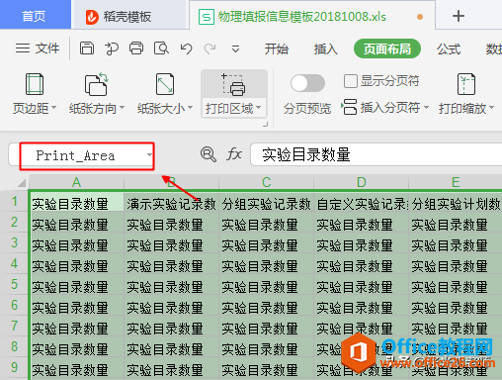The height and width of the screenshot is (380, 502).
Task: Click the Print icon in quick toolbar
Action: pyautogui.click(x=136, y=48)
